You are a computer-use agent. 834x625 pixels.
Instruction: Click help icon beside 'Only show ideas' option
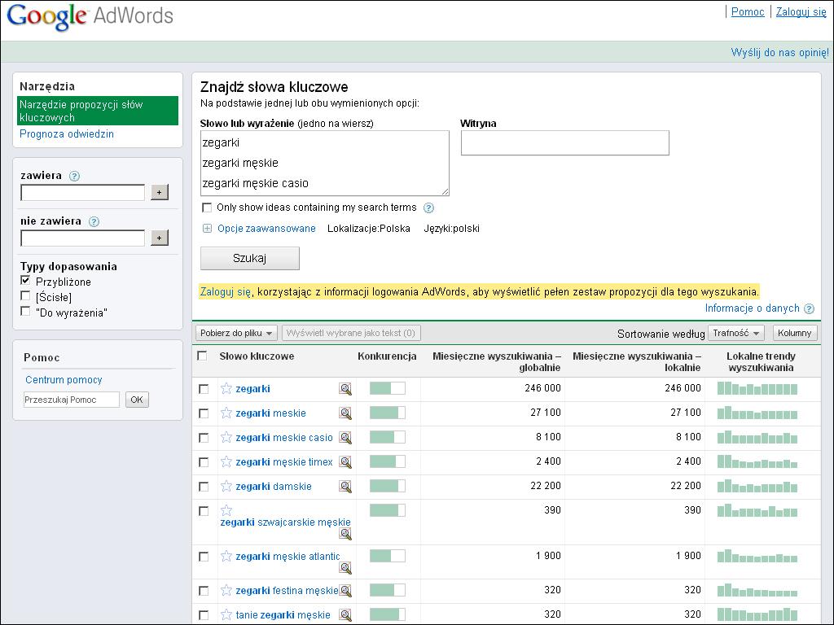(428, 208)
